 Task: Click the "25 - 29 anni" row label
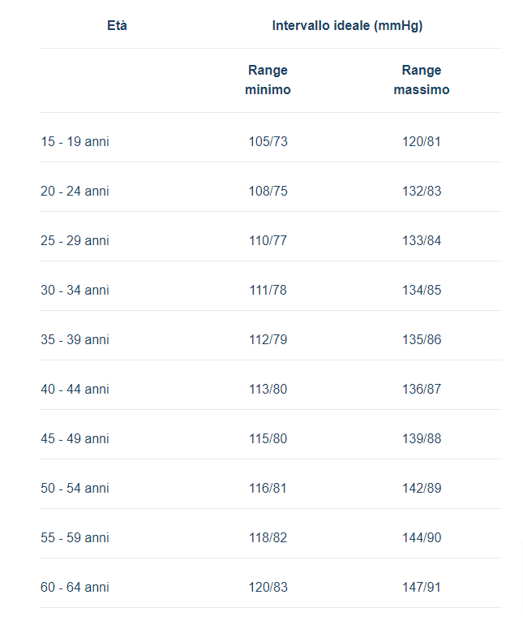[75, 241]
